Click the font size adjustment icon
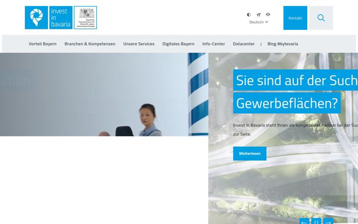The height and width of the screenshot is (224, 358). 259,15
